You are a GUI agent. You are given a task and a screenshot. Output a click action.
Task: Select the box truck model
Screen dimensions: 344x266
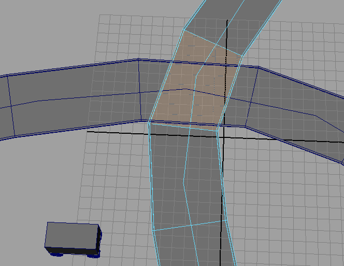click(x=73, y=240)
